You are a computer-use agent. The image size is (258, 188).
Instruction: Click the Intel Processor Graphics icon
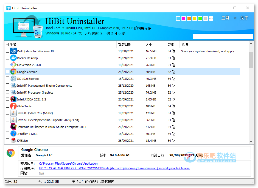13,92
